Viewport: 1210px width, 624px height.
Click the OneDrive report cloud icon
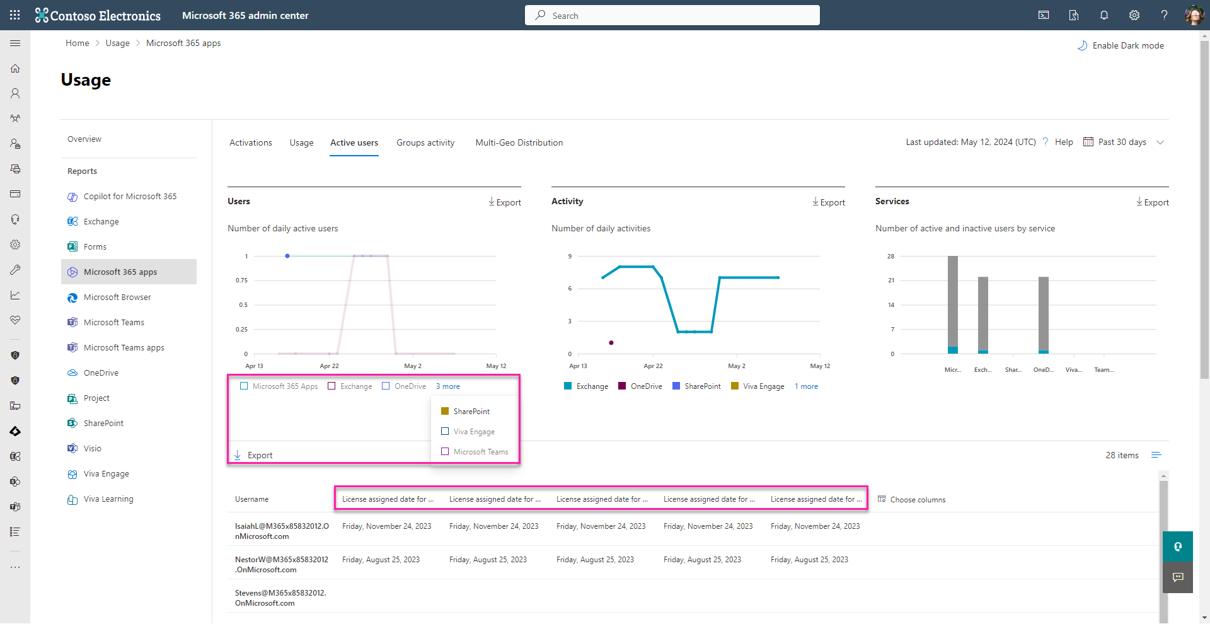(x=72, y=373)
